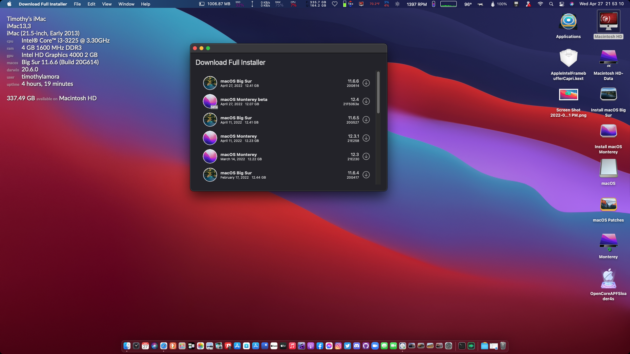Image resolution: width=630 pixels, height=354 pixels.
Task: Select AppleIntelFramebufferCapri.kext file icon
Action: [x=568, y=58]
